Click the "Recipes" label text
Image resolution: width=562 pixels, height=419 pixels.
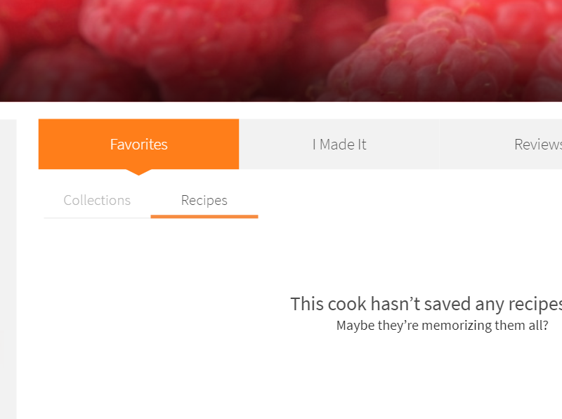click(204, 201)
